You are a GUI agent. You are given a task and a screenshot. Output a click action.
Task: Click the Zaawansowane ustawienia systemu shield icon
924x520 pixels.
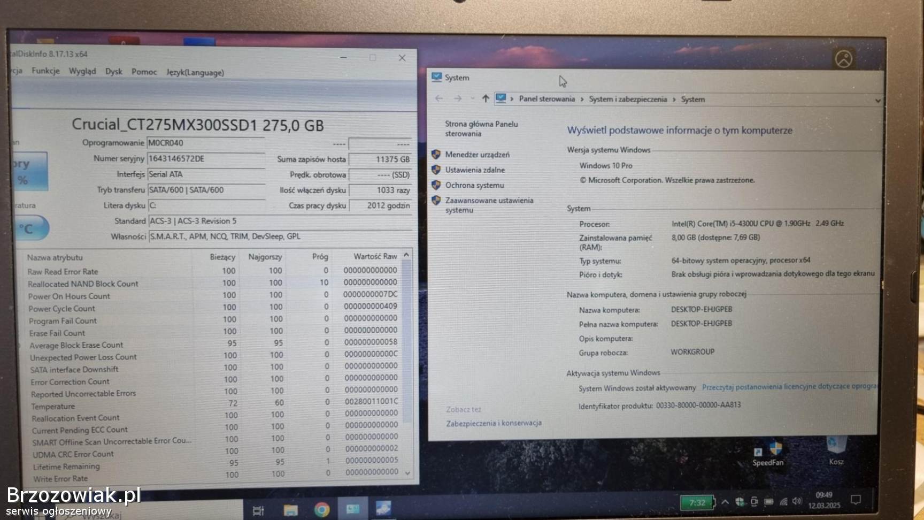(436, 200)
